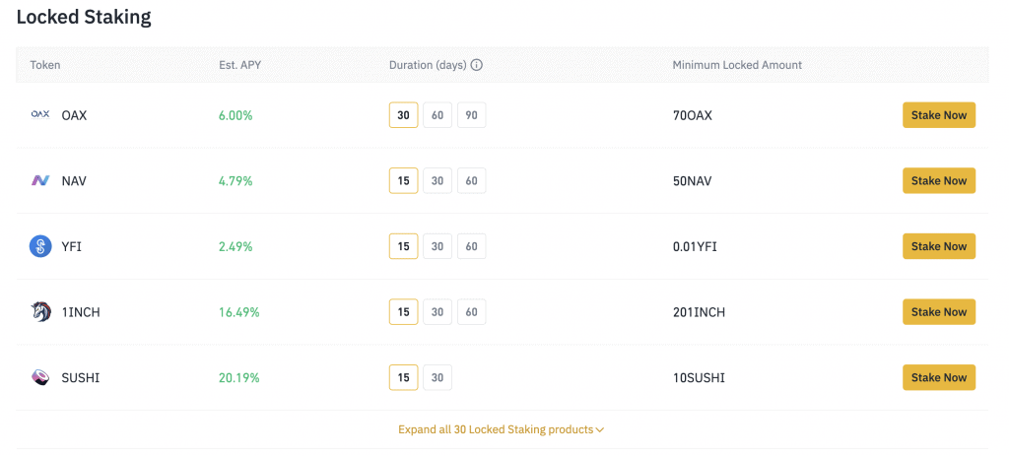Click the SUSHI token logo
The width and height of the screenshot is (1009, 456).
pyautogui.click(x=40, y=377)
